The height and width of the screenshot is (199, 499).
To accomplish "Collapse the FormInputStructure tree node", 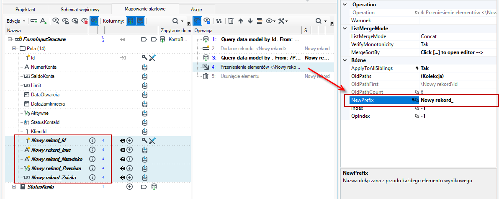I will [9, 39].
